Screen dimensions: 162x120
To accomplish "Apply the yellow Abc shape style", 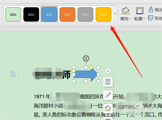I will pos(103,14).
